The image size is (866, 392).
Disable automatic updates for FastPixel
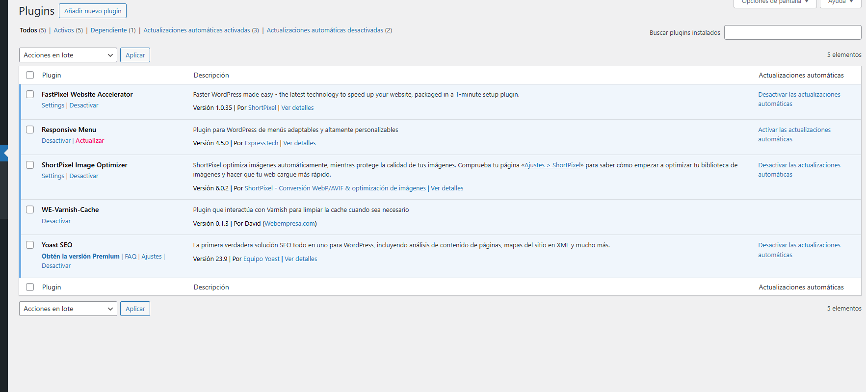pos(799,99)
